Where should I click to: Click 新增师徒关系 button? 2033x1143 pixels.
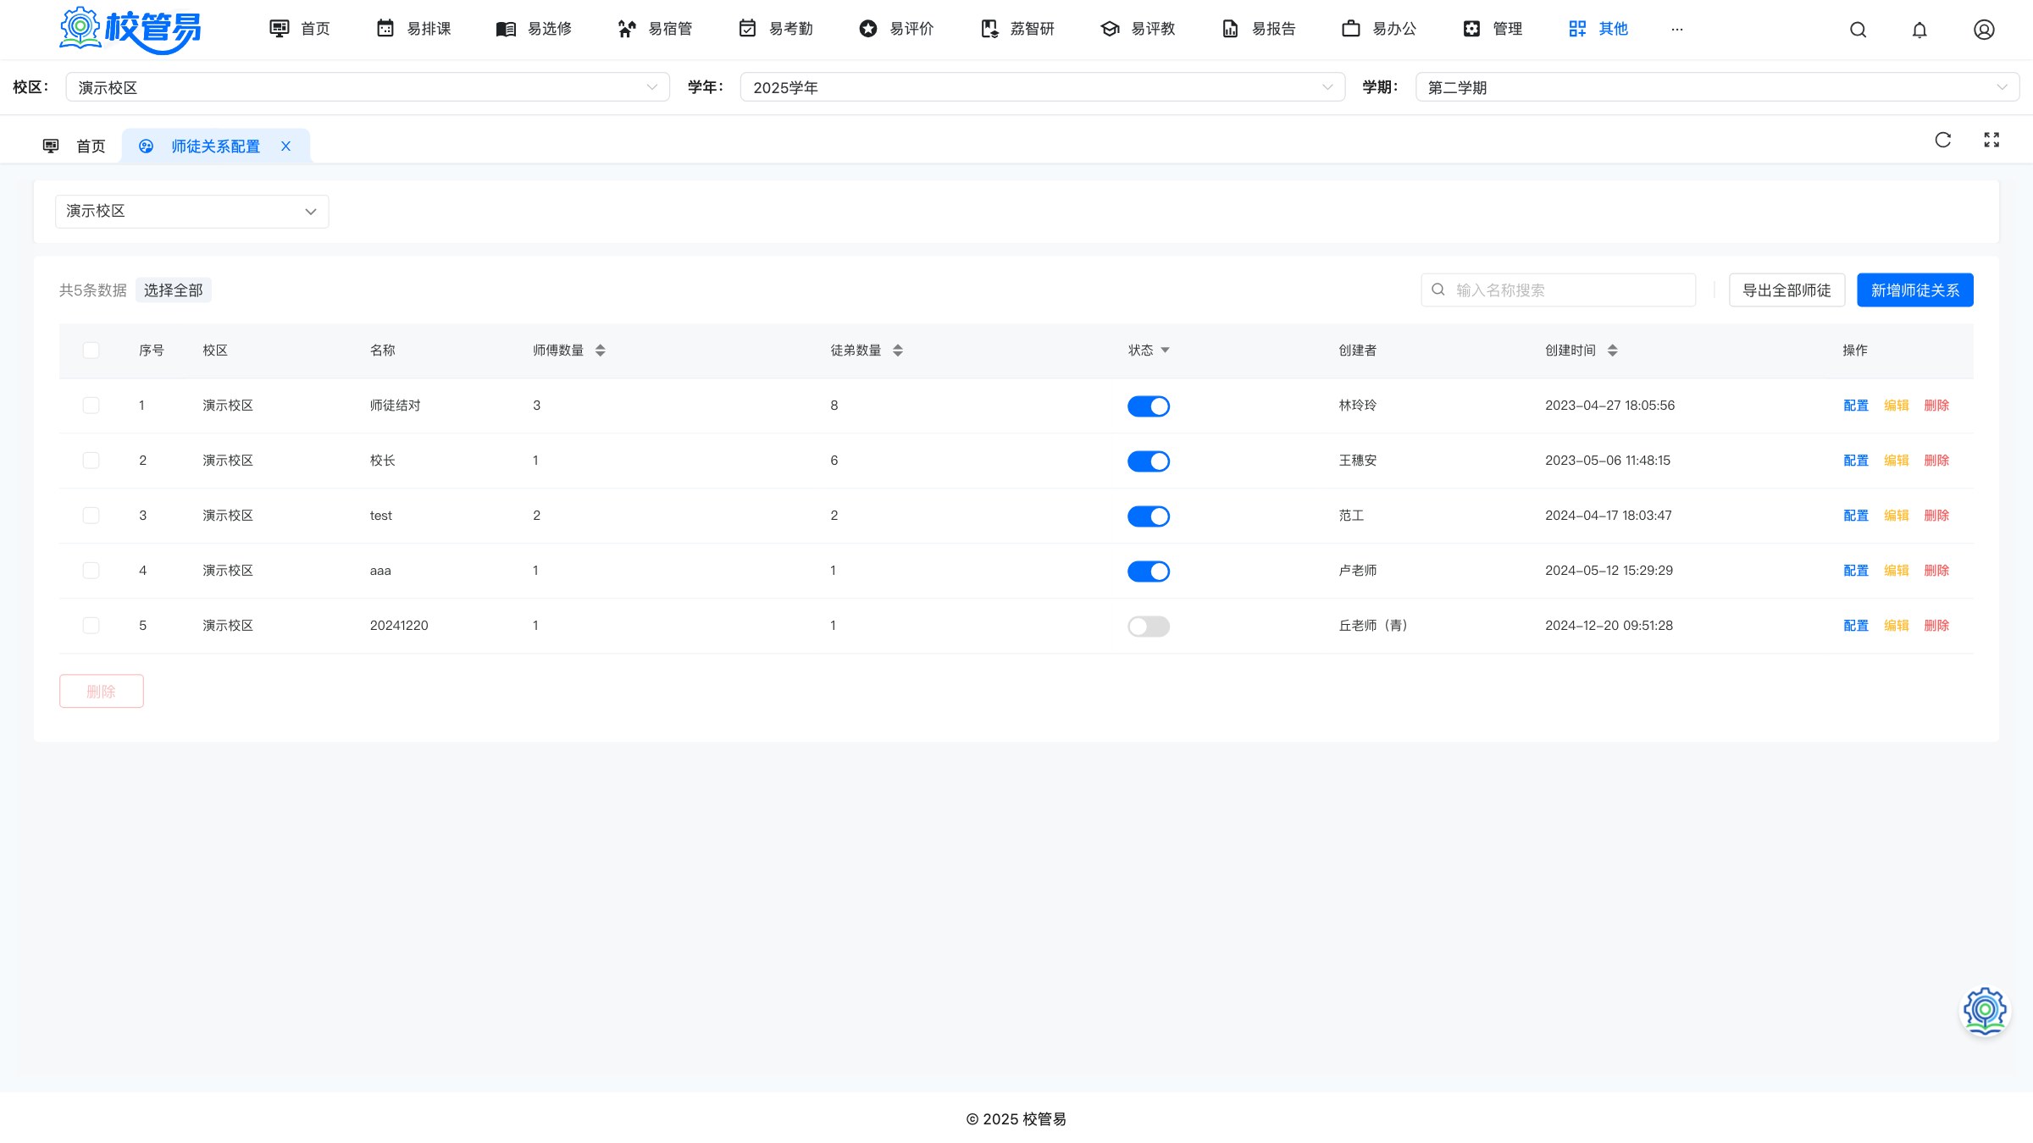point(1914,290)
